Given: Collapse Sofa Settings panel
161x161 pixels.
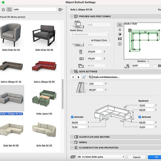Looking at the screenshot, I should (72, 71).
